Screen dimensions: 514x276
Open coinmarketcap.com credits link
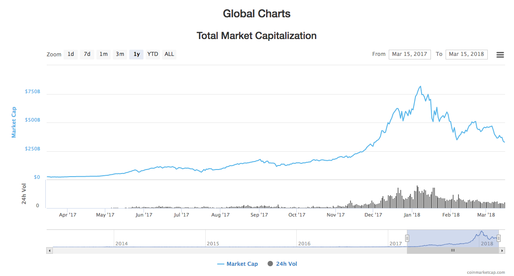[x=486, y=272]
